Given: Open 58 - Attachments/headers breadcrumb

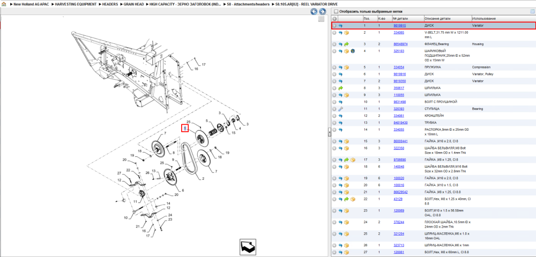Looking at the screenshot, I should [248, 4].
